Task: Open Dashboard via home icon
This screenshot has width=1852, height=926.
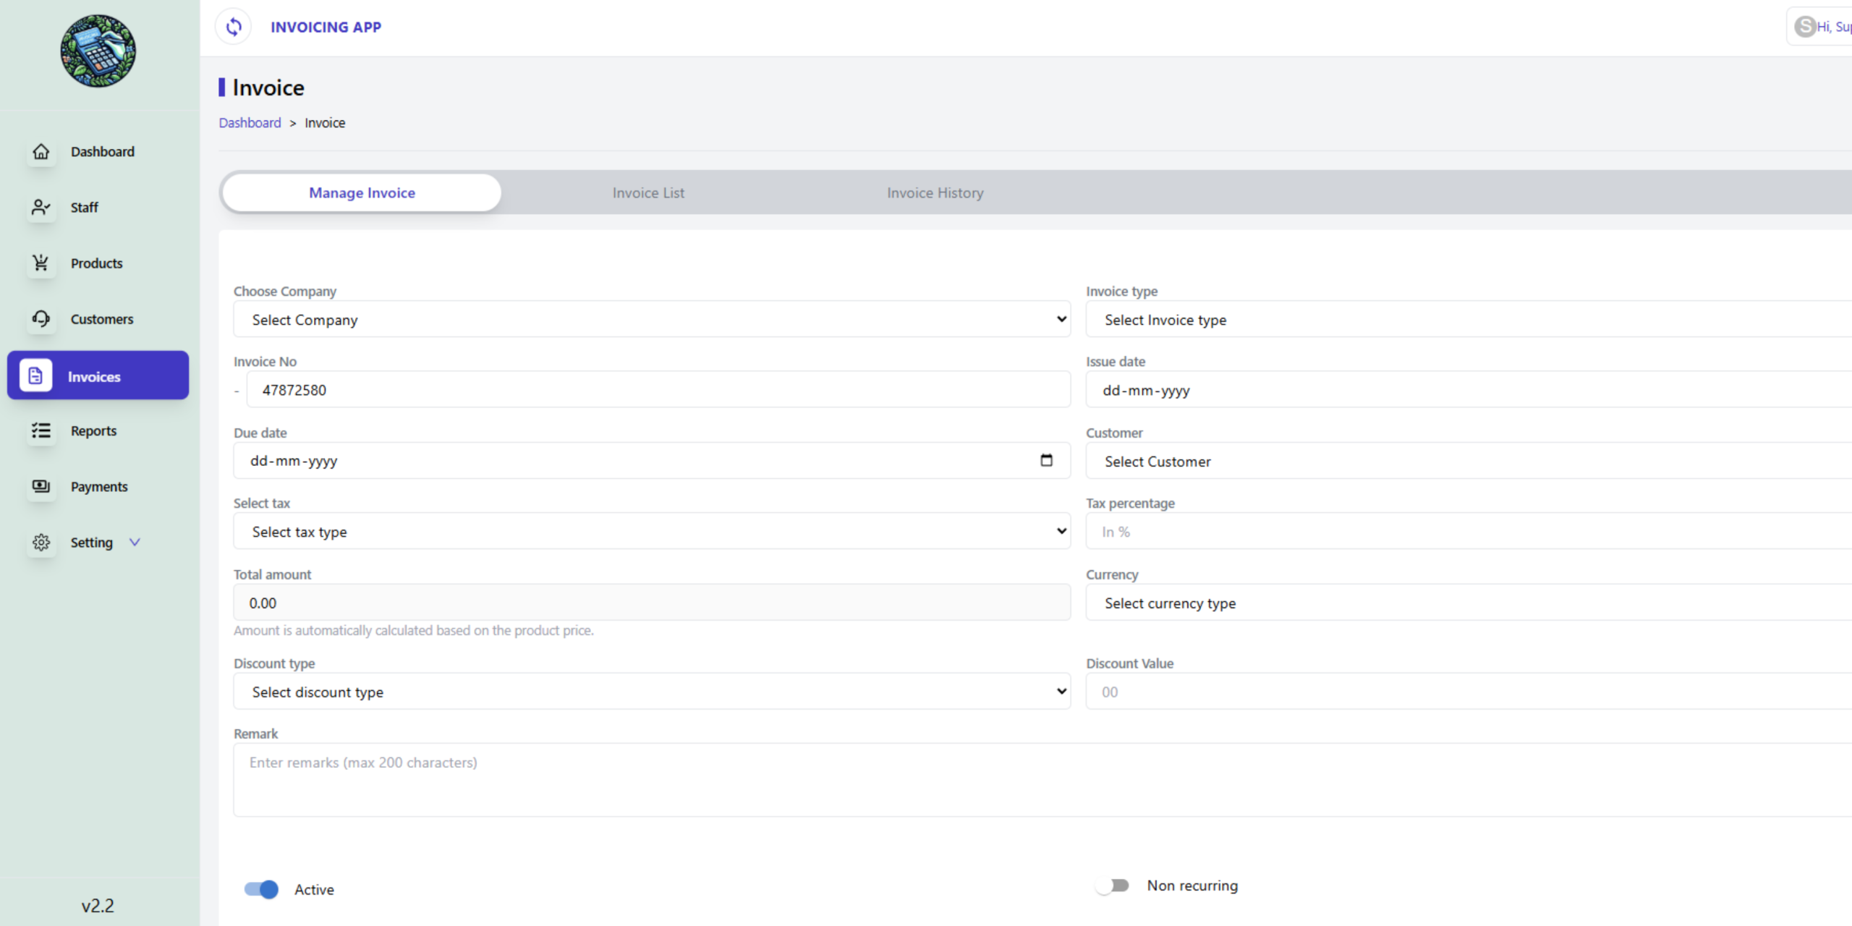Action: pos(41,152)
